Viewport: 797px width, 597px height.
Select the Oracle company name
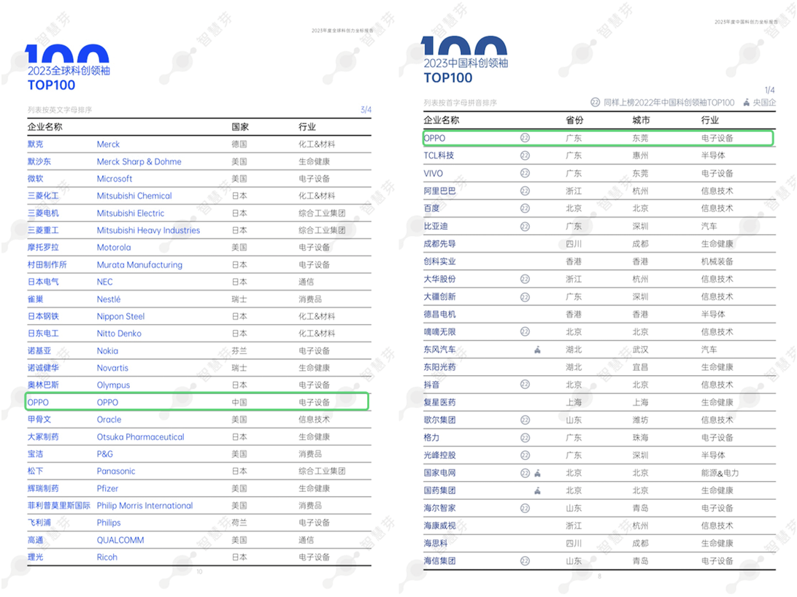109,420
